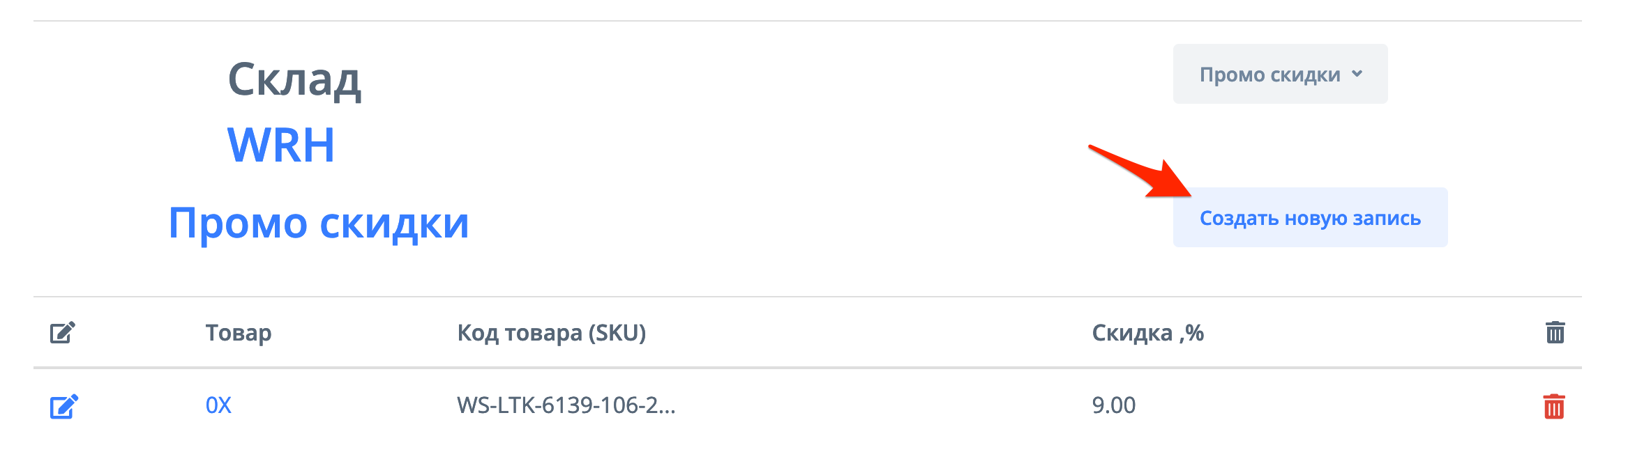Click the edit icon in table header
The height and width of the screenshot is (475, 1628).
click(62, 333)
